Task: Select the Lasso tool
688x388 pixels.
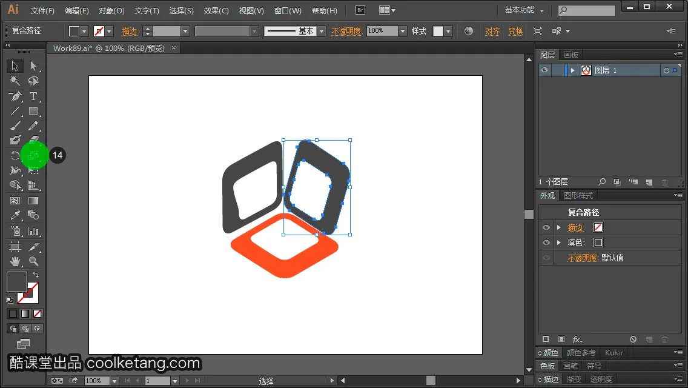Action: (x=33, y=81)
